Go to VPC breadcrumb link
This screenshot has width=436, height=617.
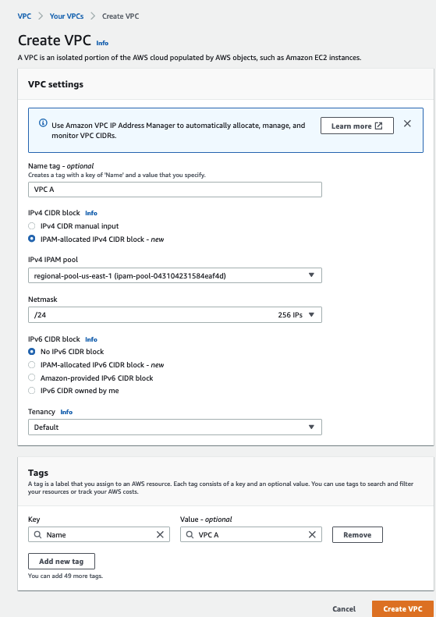pos(24,16)
